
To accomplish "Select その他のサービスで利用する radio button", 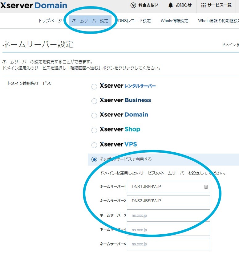I will [94, 160].
